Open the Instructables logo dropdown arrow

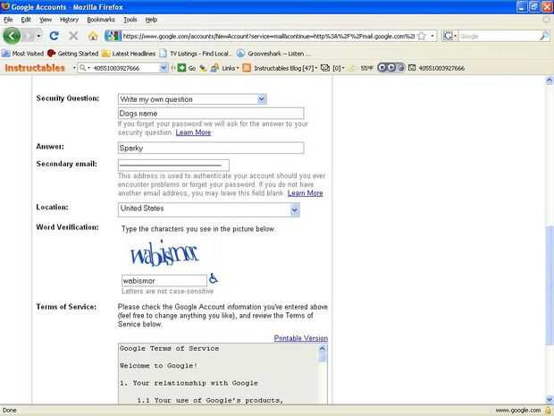click(74, 68)
